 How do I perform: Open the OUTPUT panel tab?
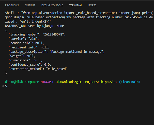pos(30,5)
